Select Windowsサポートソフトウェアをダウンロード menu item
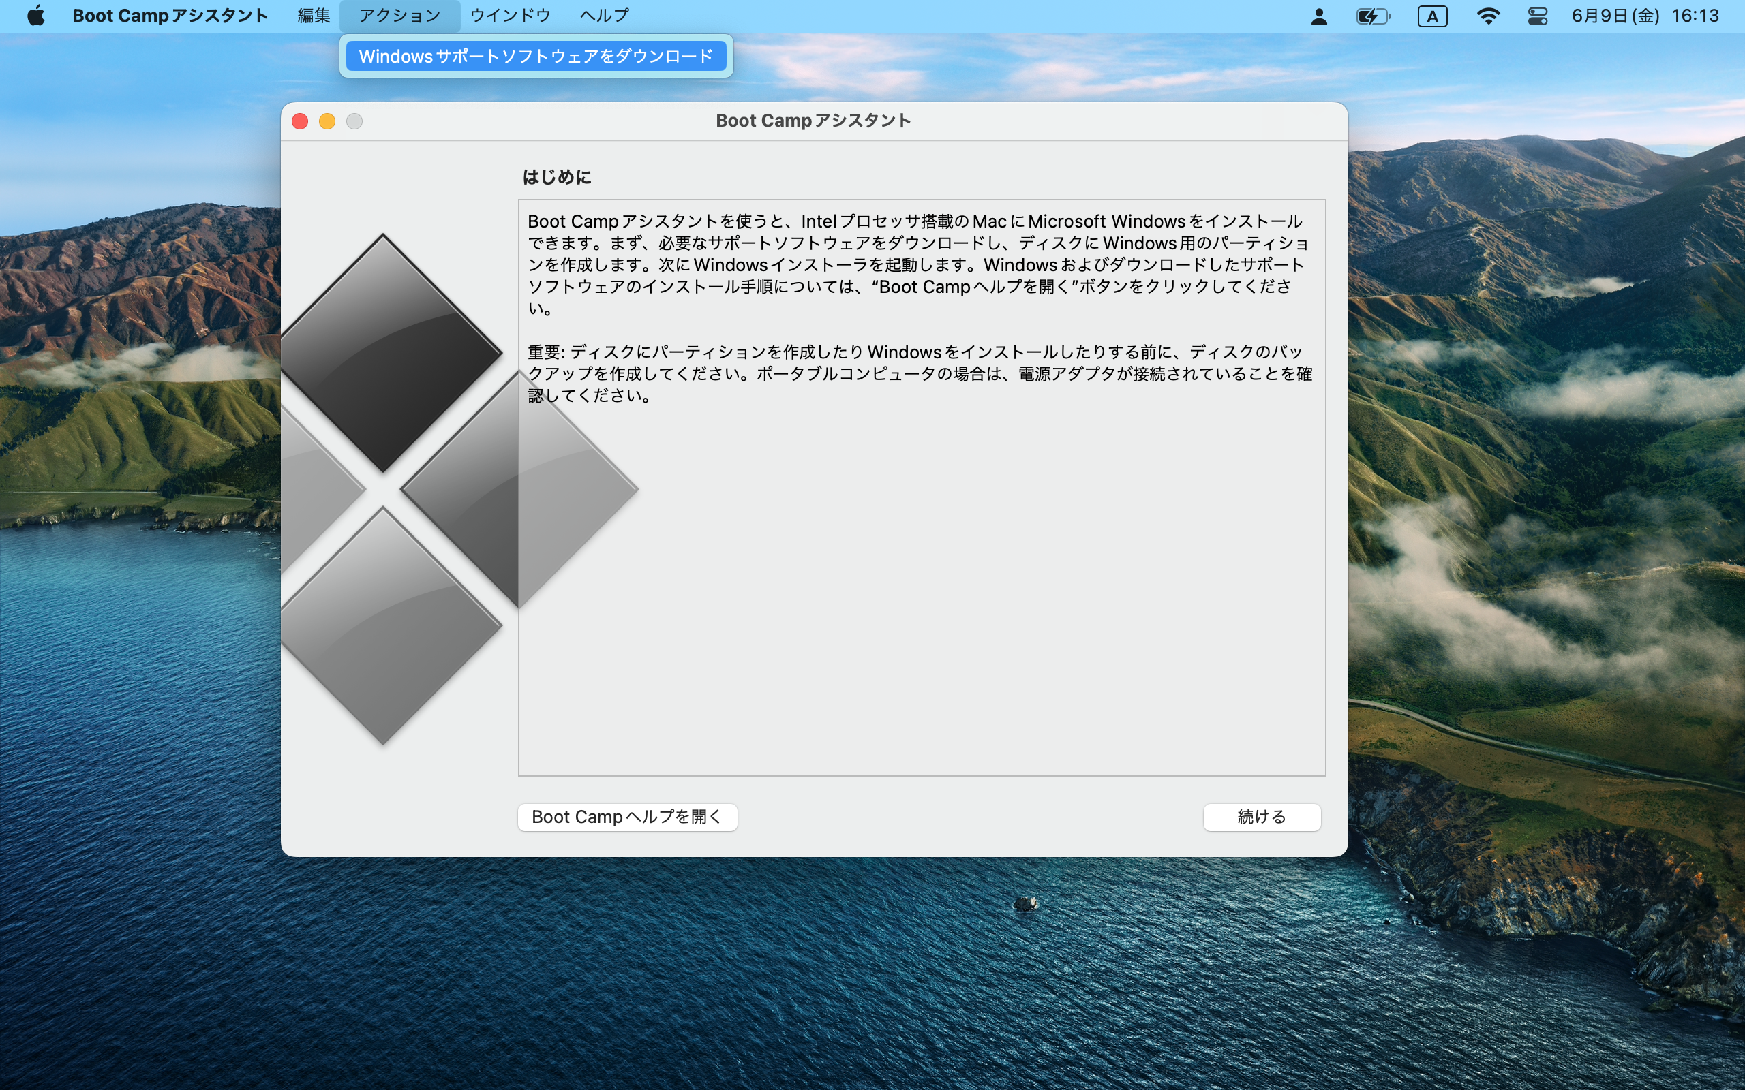The image size is (1745, 1090). click(536, 57)
